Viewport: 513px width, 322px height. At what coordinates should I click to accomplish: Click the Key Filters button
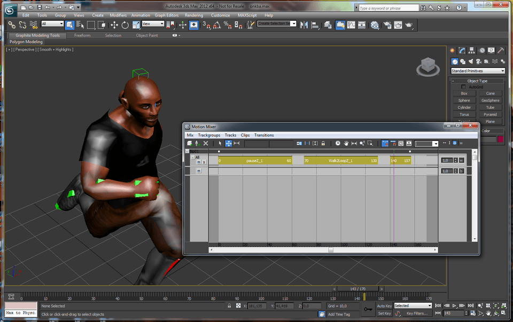coord(416,313)
